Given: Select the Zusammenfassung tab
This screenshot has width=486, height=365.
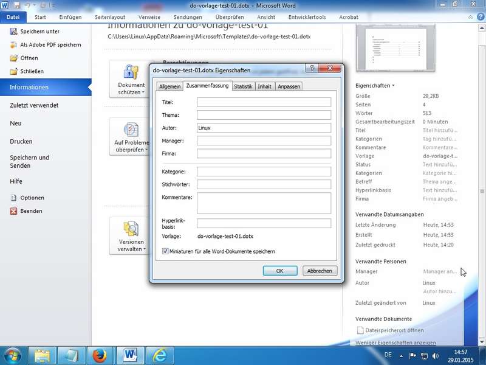Looking at the screenshot, I should click(x=207, y=86).
